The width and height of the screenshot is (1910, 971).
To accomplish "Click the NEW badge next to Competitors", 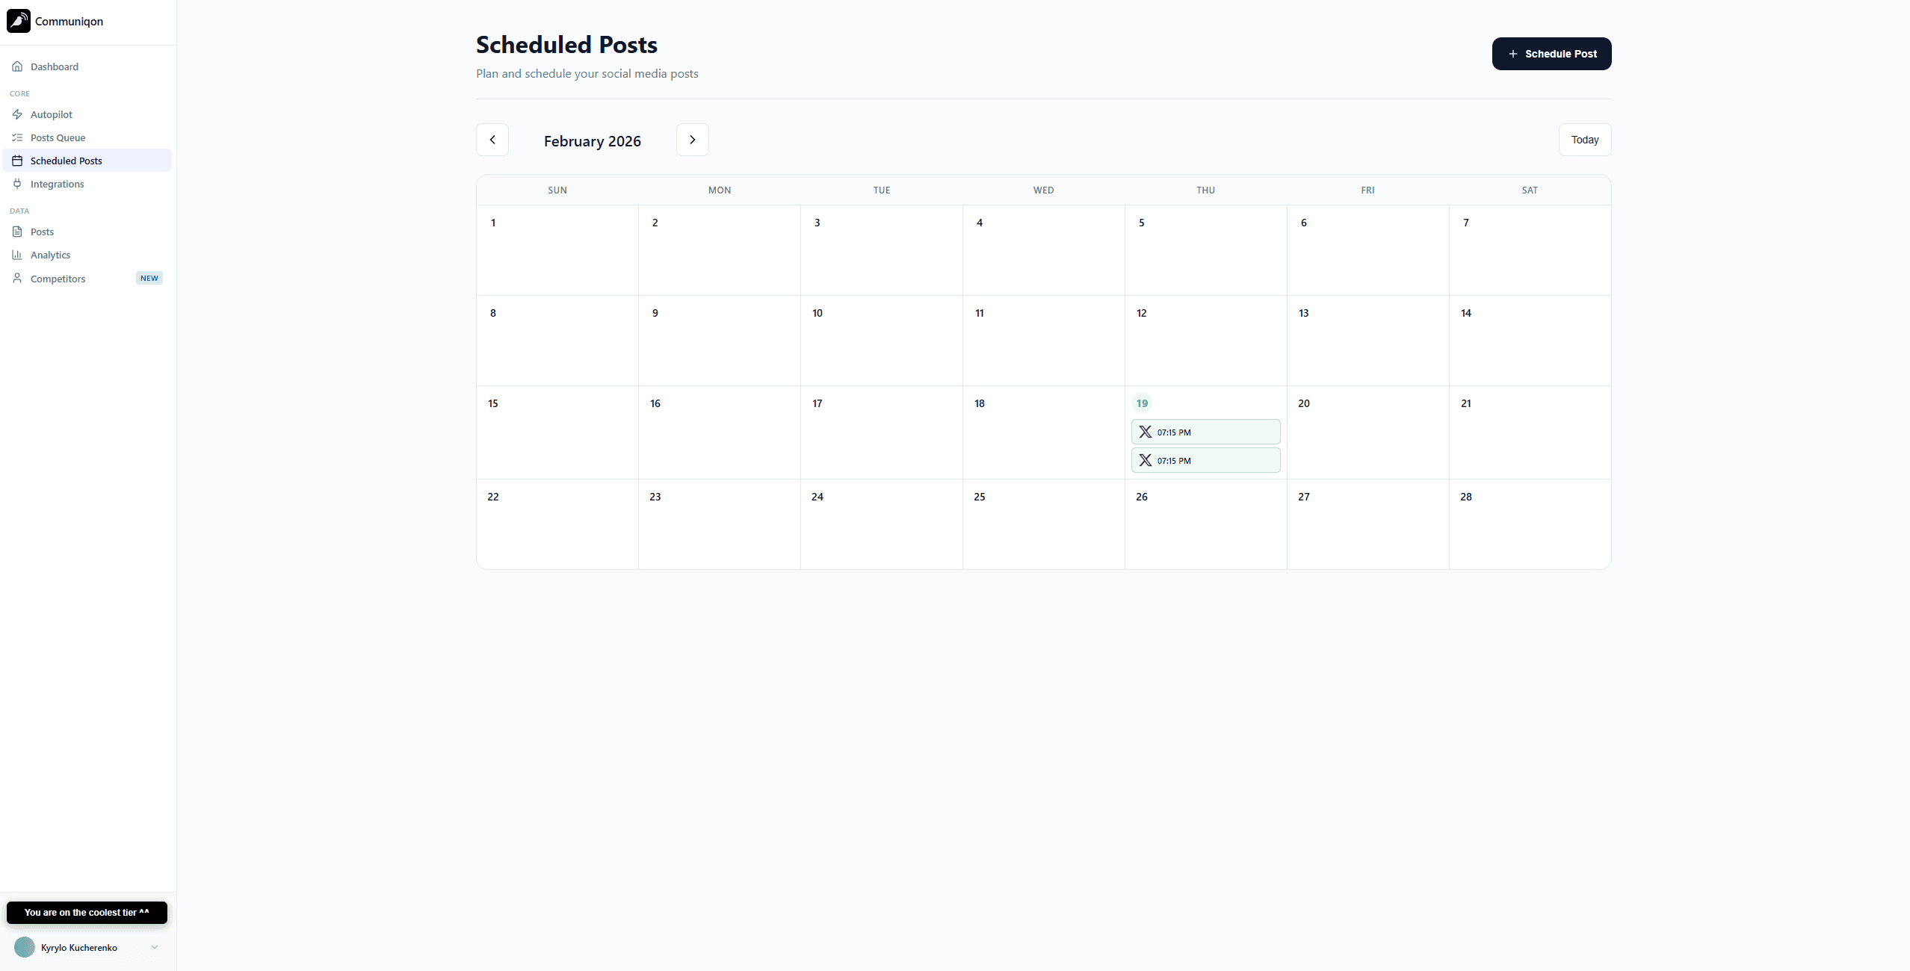I will click(x=149, y=278).
